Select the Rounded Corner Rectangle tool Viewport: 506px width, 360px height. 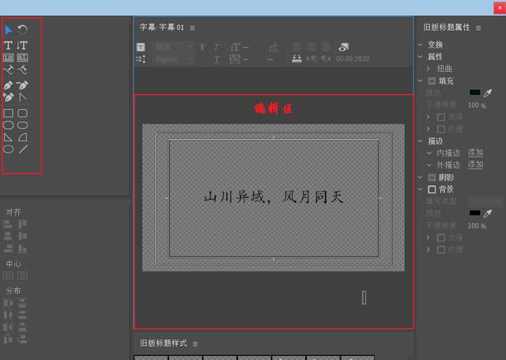point(22,113)
